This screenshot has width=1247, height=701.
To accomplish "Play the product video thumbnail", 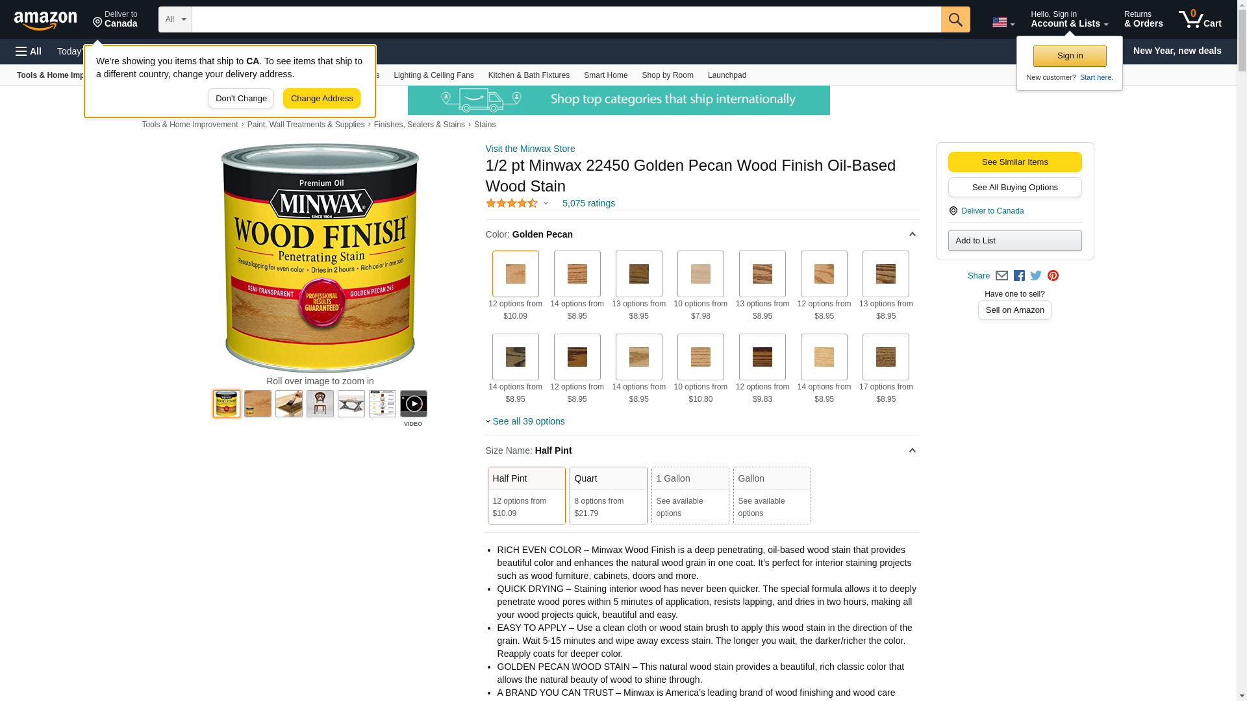I will 414,404.
